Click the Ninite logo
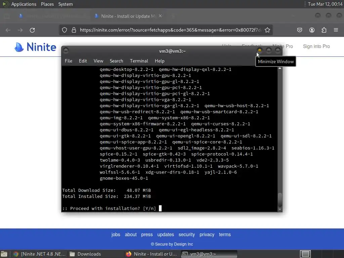Image resolution: width=344 pixels, height=258 pixels. pos(35,47)
